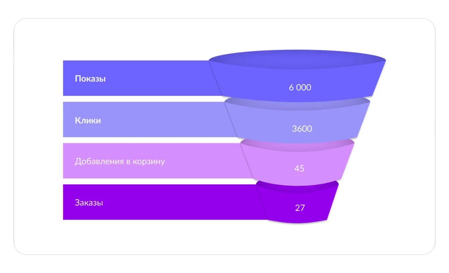Click the lilac bar right of "Добавления в корзину"
The width and height of the screenshot is (449, 273).
tap(207, 162)
